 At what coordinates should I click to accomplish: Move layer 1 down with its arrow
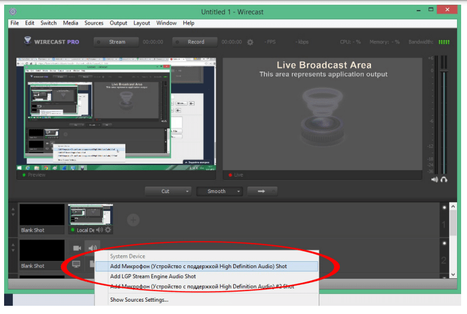[x=13, y=214]
